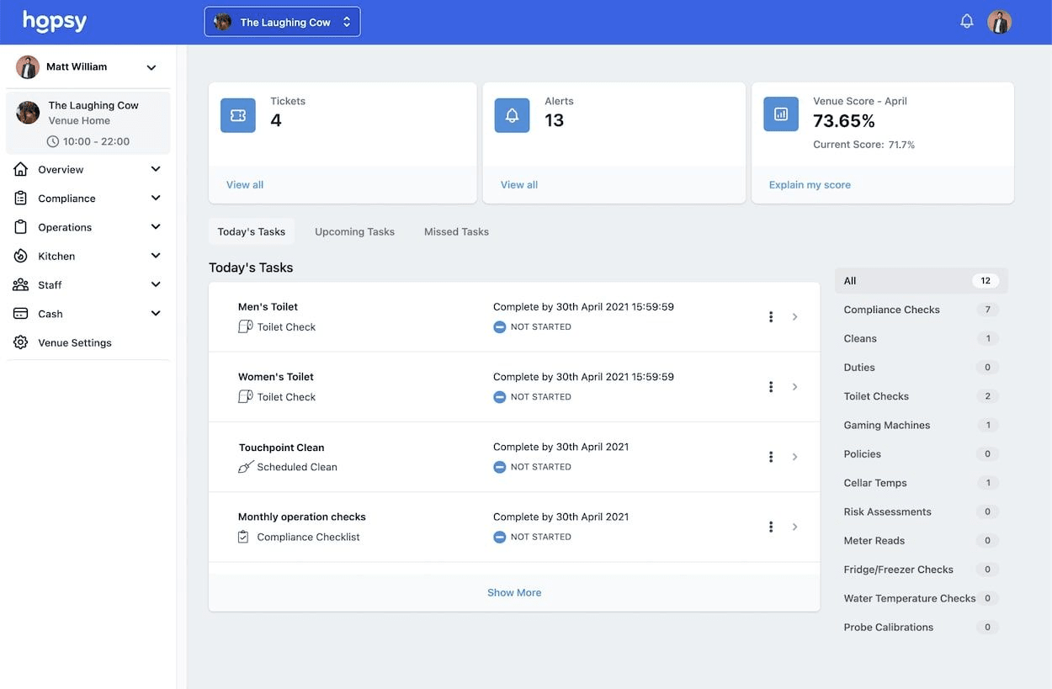The width and height of the screenshot is (1052, 689).
Task: Open the three-dot menu for Men's Toilet task
Action: click(x=770, y=316)
